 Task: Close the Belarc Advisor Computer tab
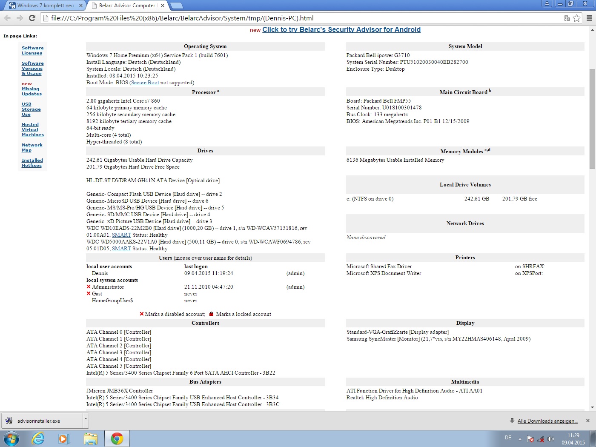click(163, 6)
